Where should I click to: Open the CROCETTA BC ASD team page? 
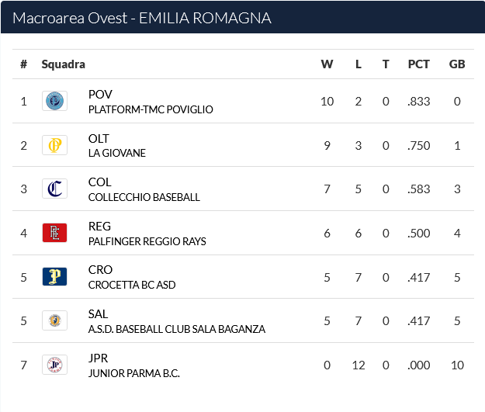tap(132, 285)
